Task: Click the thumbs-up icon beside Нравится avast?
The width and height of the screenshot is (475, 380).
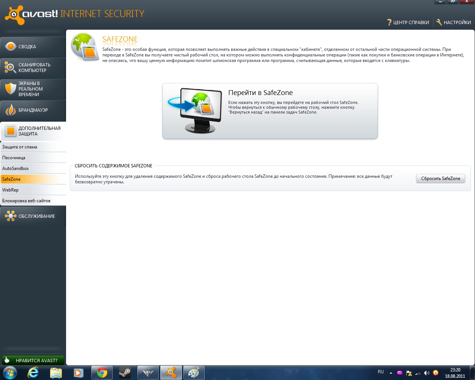Action: coord(7,360)
